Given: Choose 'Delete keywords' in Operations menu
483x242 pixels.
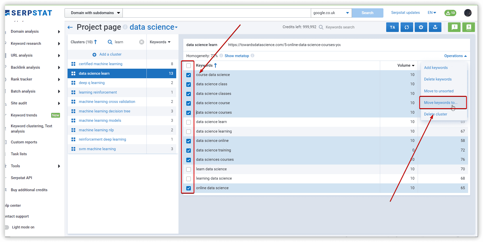Looking at the screenshot, I should click(438, 79).
